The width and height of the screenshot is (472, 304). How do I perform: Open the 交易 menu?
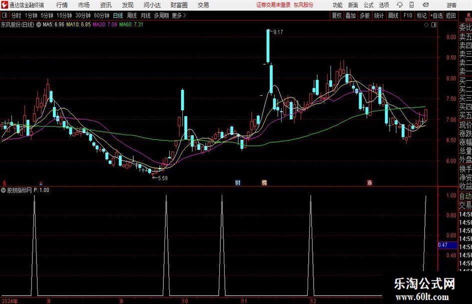(203, 5)
